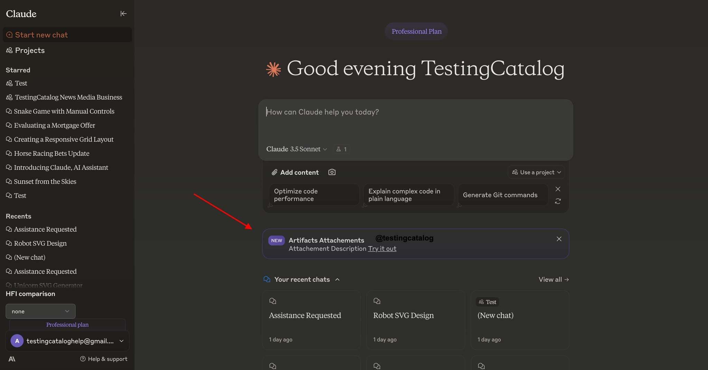Screen dimensions: 708x370
Task: Click 'View all' recent chats link
Action: (553, 279)
